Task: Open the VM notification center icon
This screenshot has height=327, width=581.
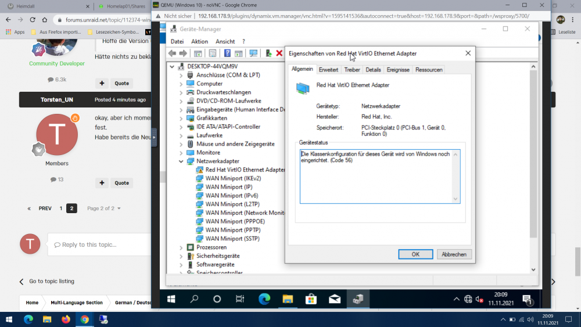Action: [527, 299]
